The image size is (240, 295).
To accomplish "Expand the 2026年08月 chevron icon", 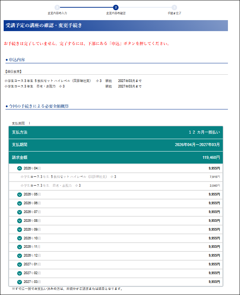I will point(19,221).
